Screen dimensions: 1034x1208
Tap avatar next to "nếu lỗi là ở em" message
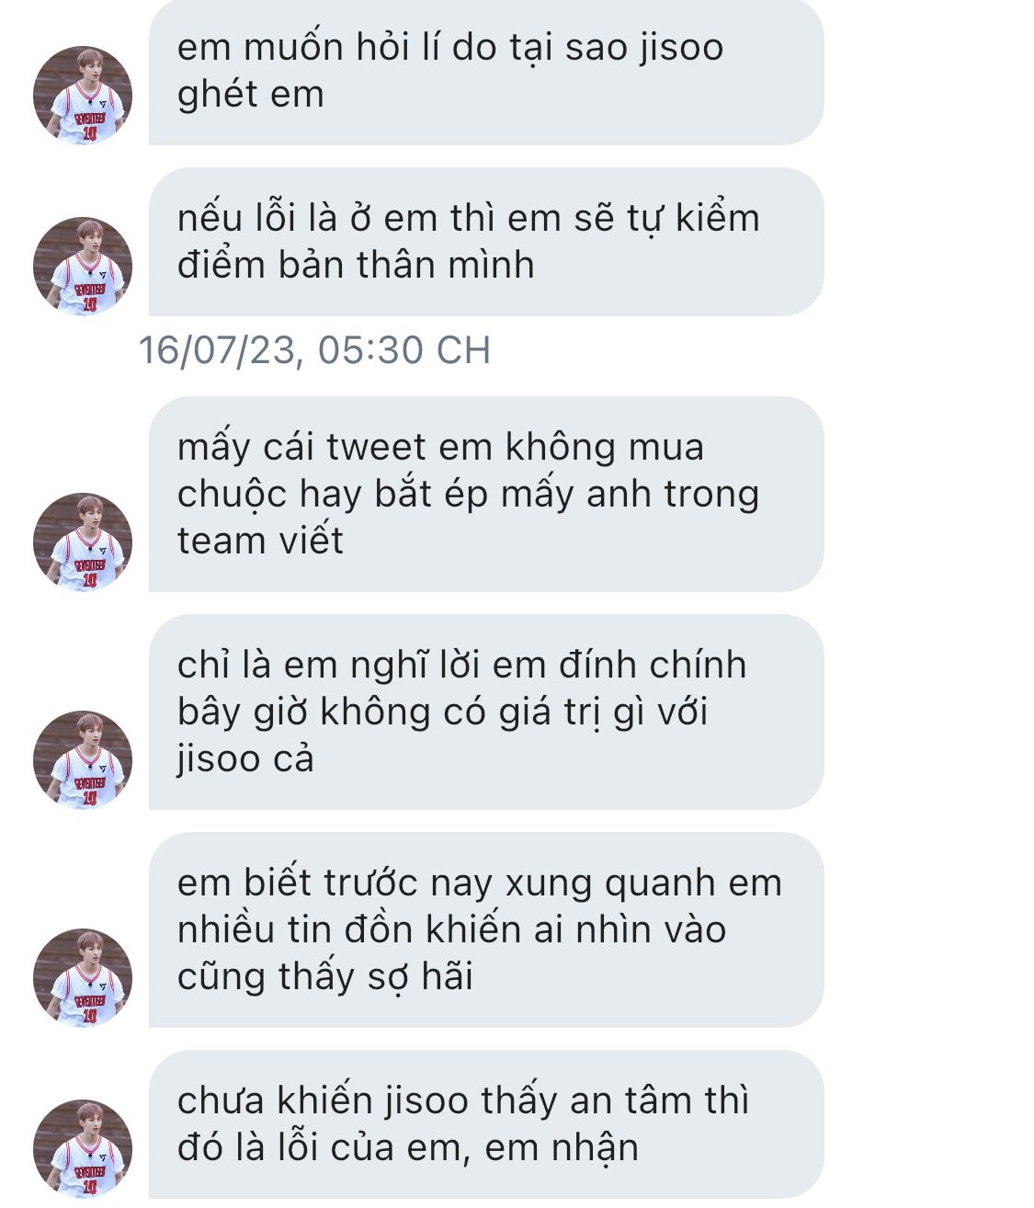[83, 267]
